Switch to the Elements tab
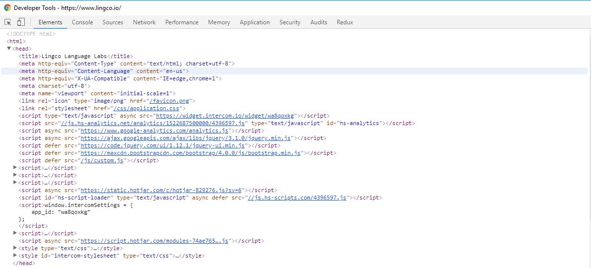The image size is (591, 268). tap(50, 22)
